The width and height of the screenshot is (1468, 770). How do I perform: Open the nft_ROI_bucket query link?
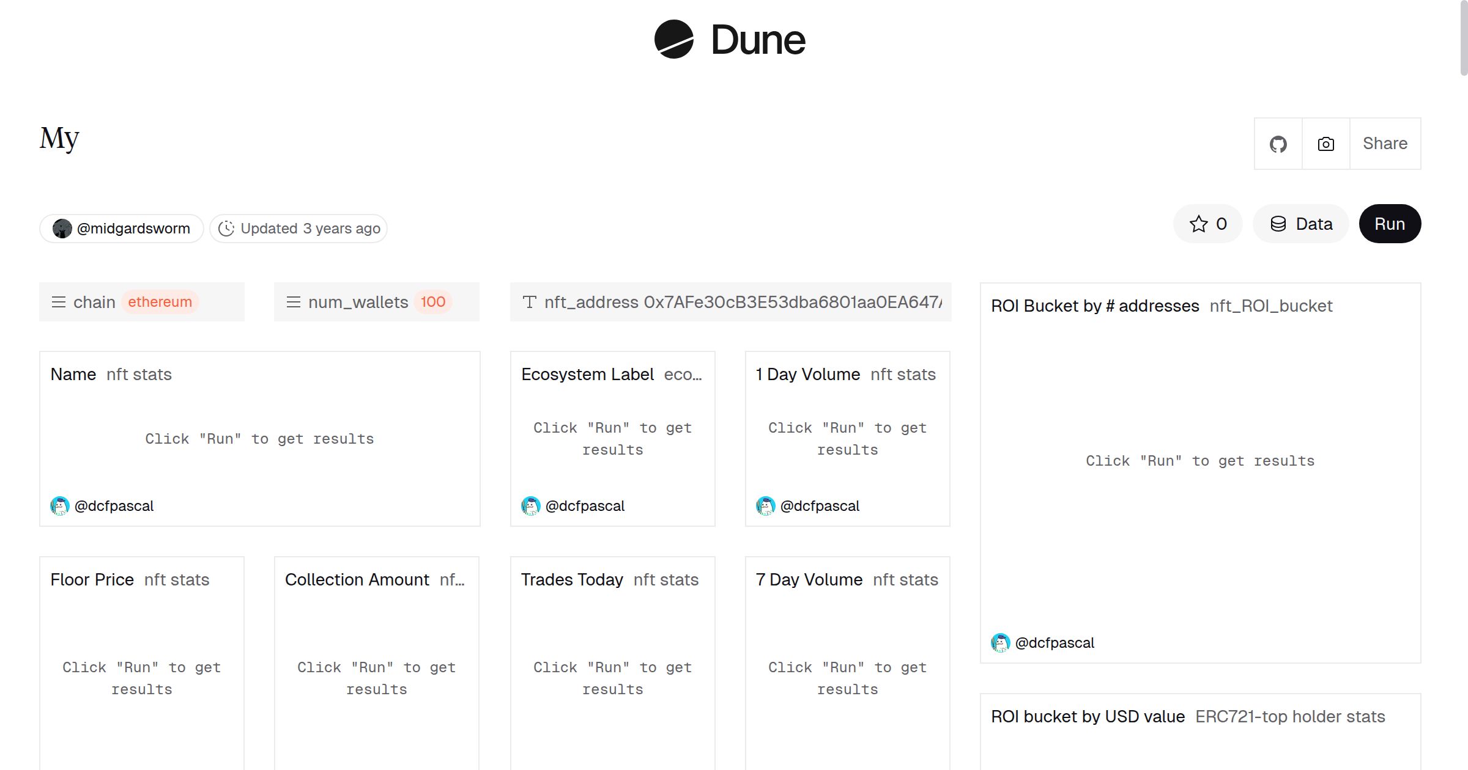[x=1270, y=306]
